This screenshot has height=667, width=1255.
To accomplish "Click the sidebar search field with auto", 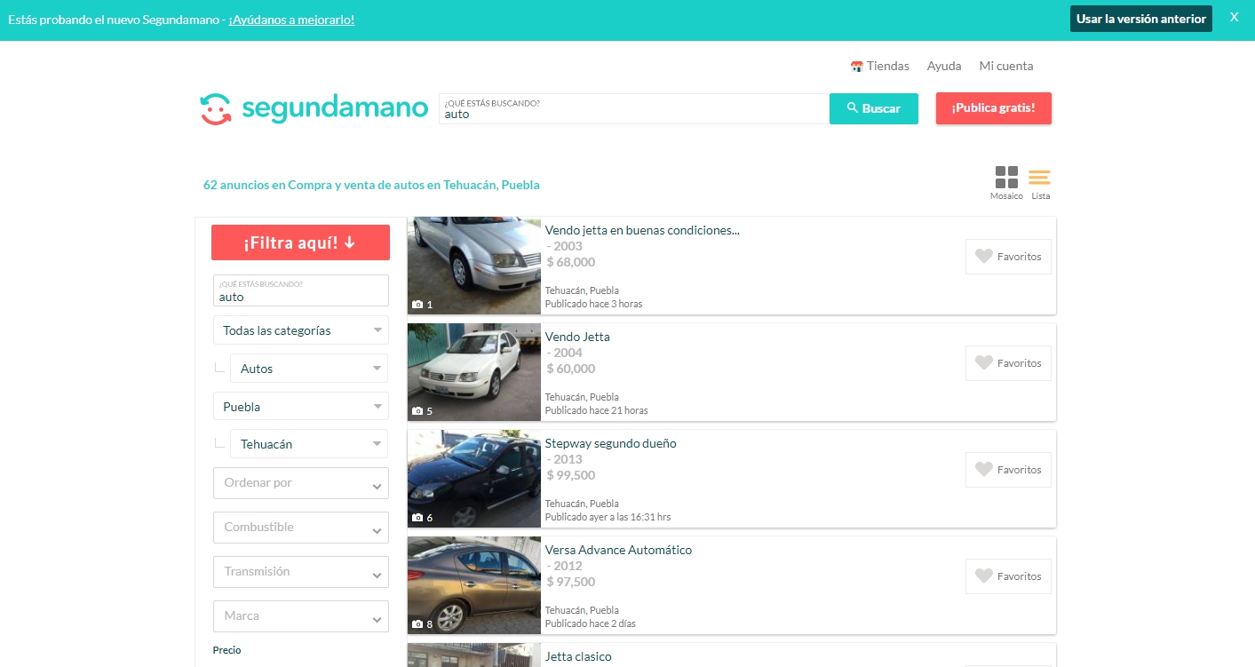I will (301, 291).
